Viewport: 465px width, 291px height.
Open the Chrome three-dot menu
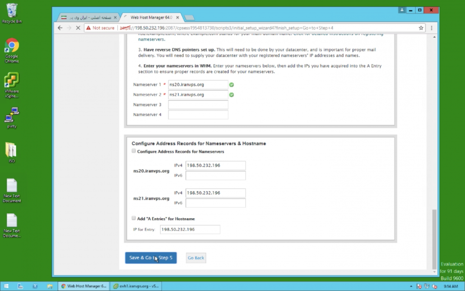coord(431,28)
